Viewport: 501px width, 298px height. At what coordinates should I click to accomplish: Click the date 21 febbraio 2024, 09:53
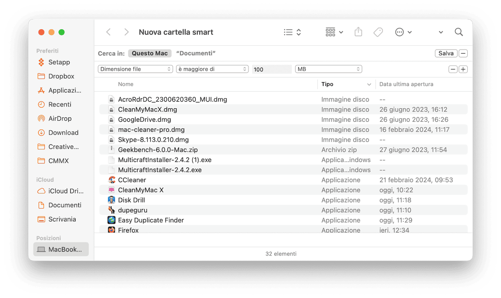(416, 180)
